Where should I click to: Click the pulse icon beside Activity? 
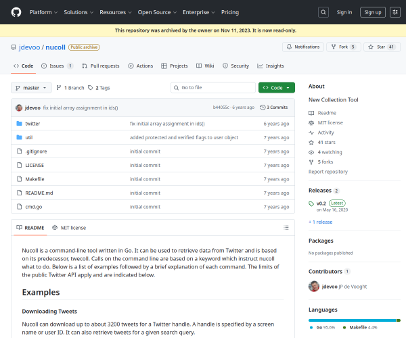[311, 132]
